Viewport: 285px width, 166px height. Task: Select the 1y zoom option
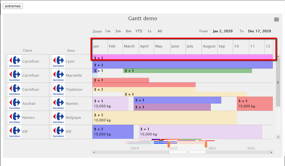click(x=149, y=31)
